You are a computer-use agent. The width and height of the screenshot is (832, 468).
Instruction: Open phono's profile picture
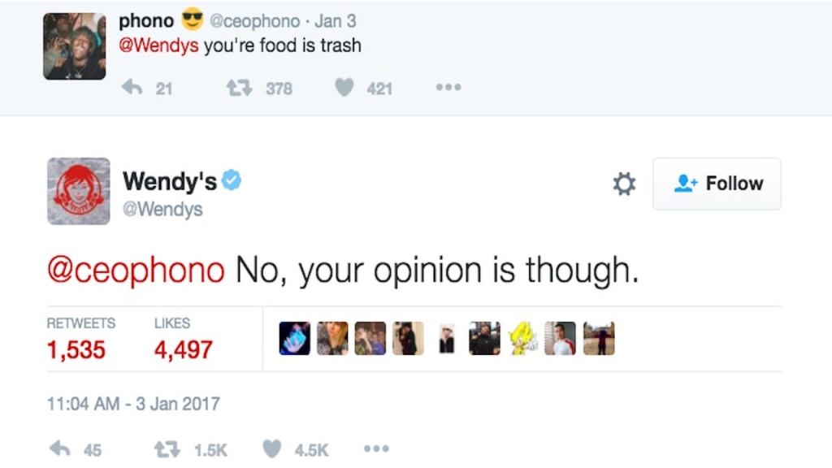tap(75, 46)
